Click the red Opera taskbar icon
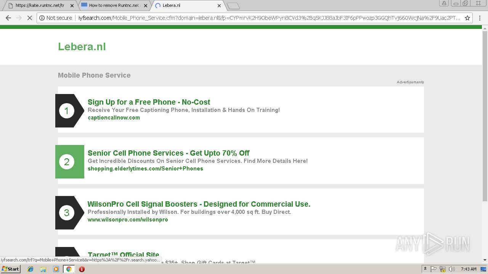This screenshot has width=488, height=274. [82, 269]
